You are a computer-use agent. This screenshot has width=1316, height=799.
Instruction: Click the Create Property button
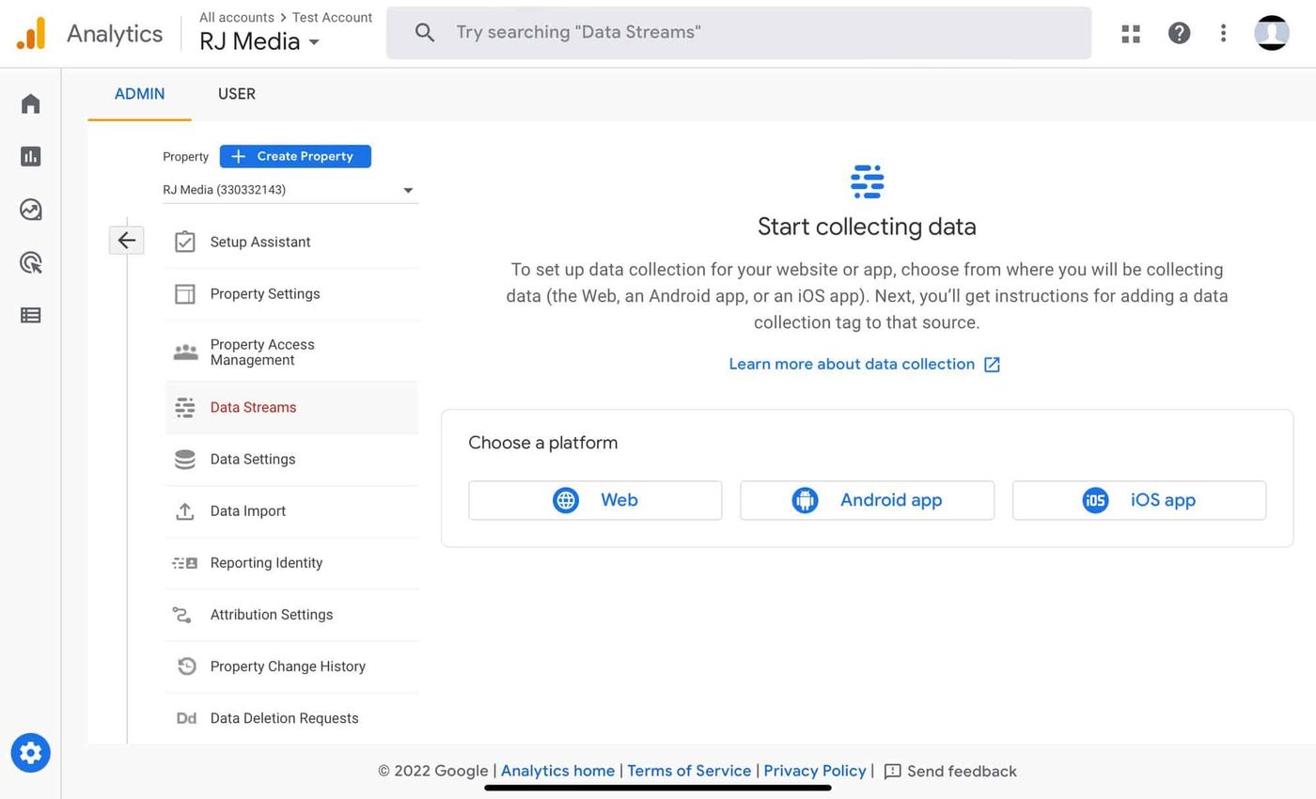295,156
